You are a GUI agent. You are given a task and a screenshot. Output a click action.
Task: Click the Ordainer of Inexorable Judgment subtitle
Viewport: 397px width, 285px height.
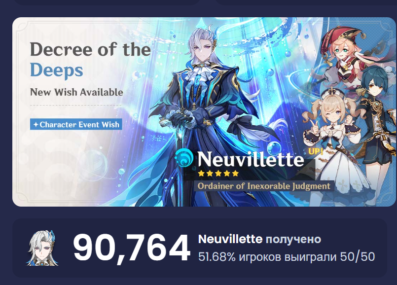click(x=264, y=186)
